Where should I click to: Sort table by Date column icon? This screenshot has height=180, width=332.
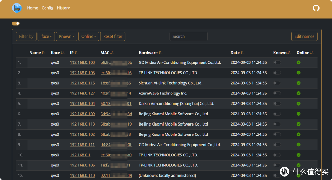tap(243, 53)
